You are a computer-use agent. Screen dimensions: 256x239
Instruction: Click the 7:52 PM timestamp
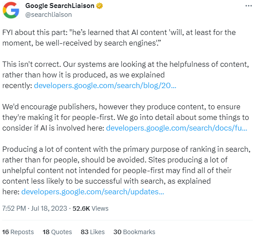tap(14, 208)
